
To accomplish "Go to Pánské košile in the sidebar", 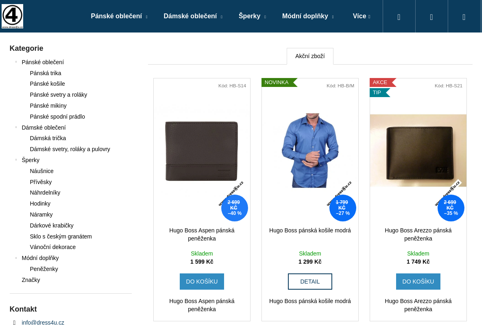I will click(x=47, y=84).
